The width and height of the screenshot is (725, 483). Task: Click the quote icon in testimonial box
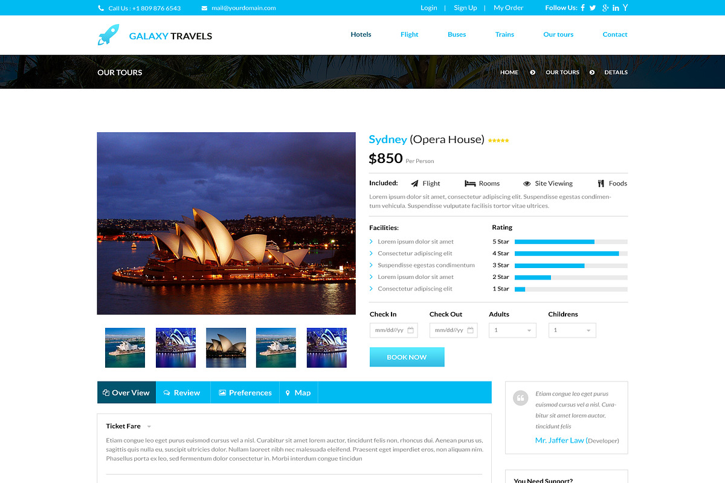point(520,398)
